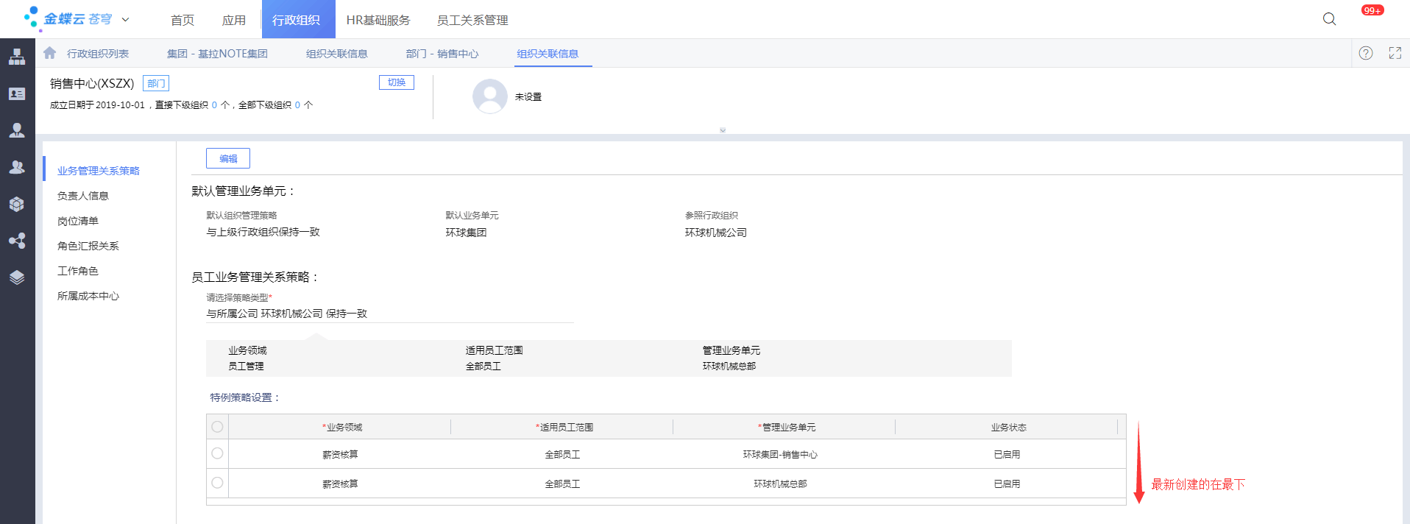Image resolution: width=1410 pixels, height=524 pixels.
Task: Select the radio button in table header
Action: pos(217,427)
